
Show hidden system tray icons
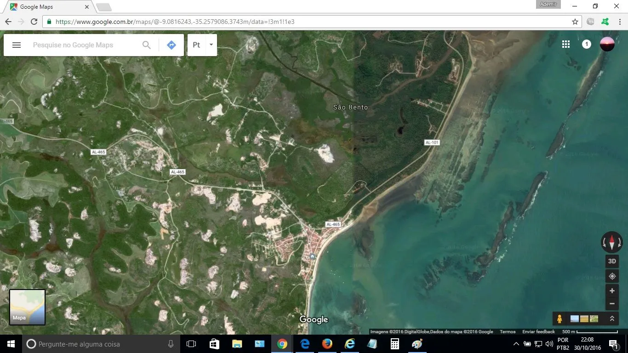pyautogui.click(x=516, y=344)
